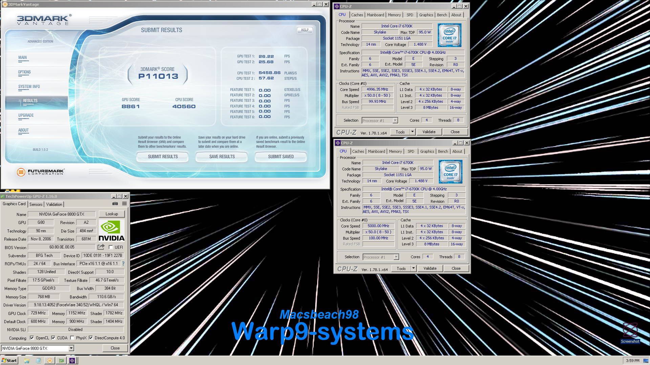This screenshot has width=650, height=365.
Task: Click the taskbar clock showing 3:59 PM
Action: click(x=632, y=361)
